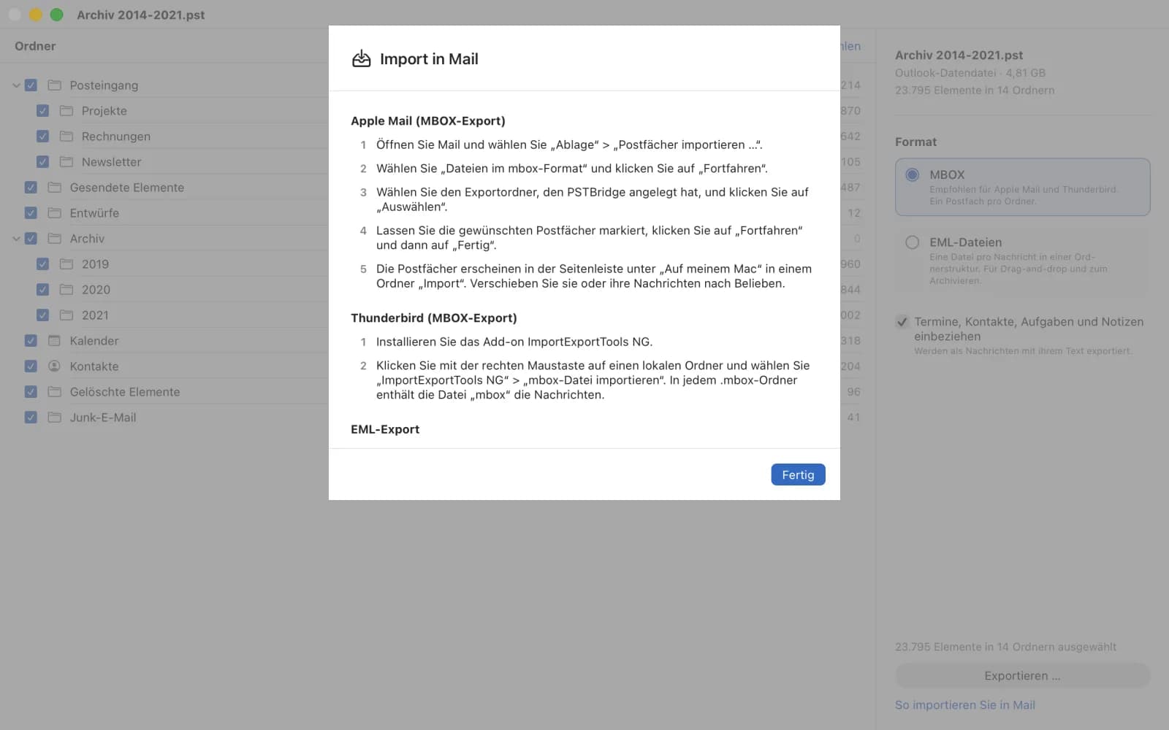Image resolution: width=1169 pixels, height=730 pixels.
Task: Click the Posteingang folder icon
Action: pyautogui.click(x=54, y=85)
